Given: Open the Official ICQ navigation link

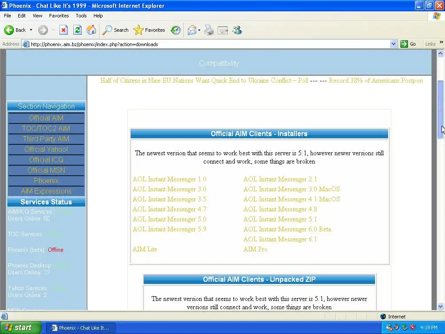Looking at the screenshot, I should (x=46, y=160).
